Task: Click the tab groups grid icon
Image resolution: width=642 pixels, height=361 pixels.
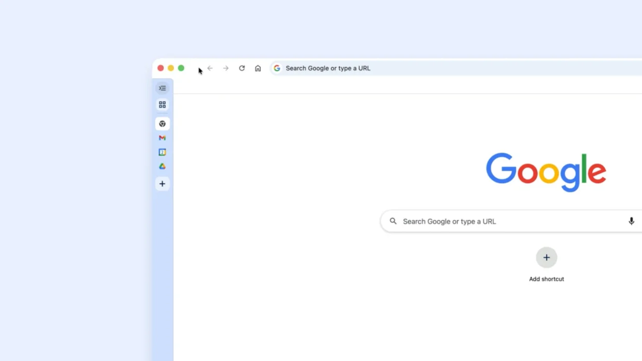Action: click(x=162, y=104)
